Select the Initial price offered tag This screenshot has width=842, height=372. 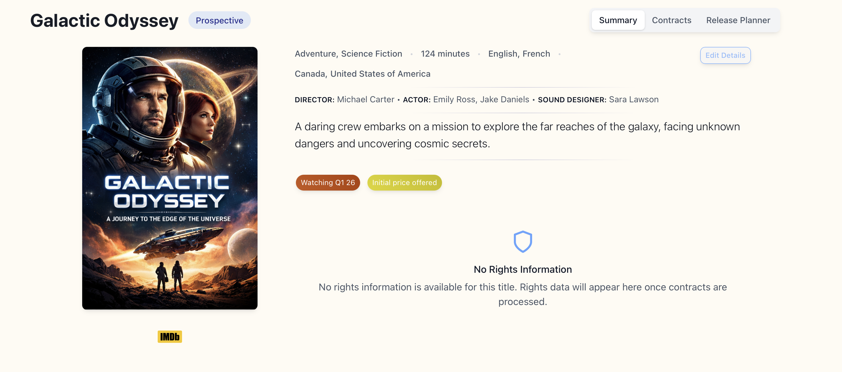pos(404,182)
